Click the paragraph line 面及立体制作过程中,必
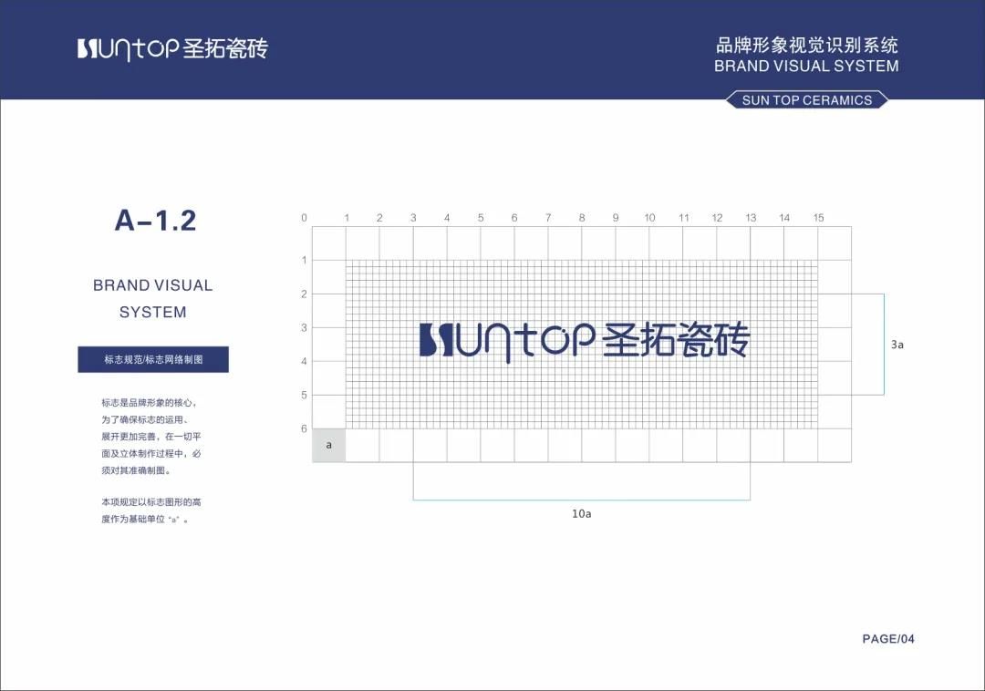This screenshot has height=691, width=985. 151,454
